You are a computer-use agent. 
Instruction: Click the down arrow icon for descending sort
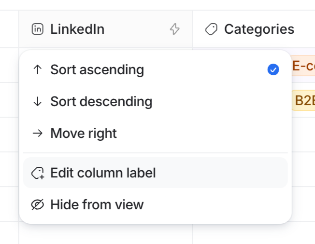(x=37, y=102)
